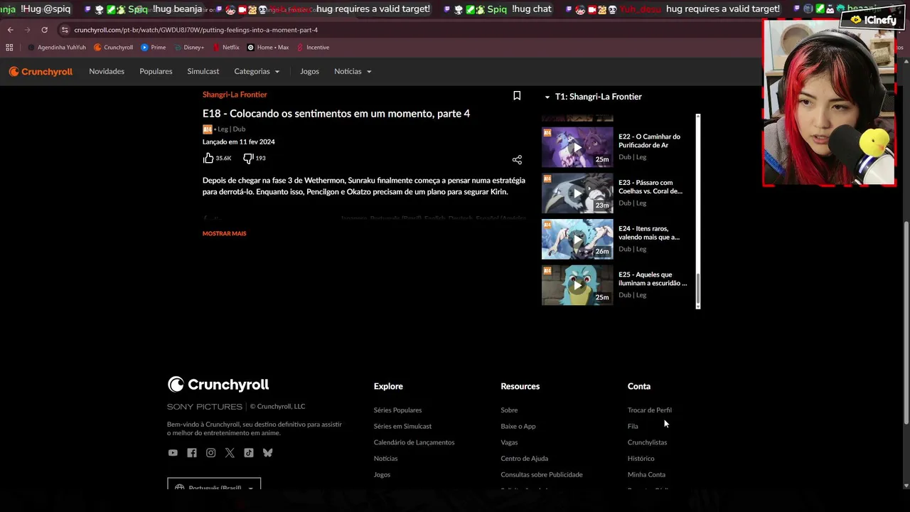Image resolution: width=910 pixels, height=512 pixels.
Task: Click the browser back arrow
Action: coord(10,30)
